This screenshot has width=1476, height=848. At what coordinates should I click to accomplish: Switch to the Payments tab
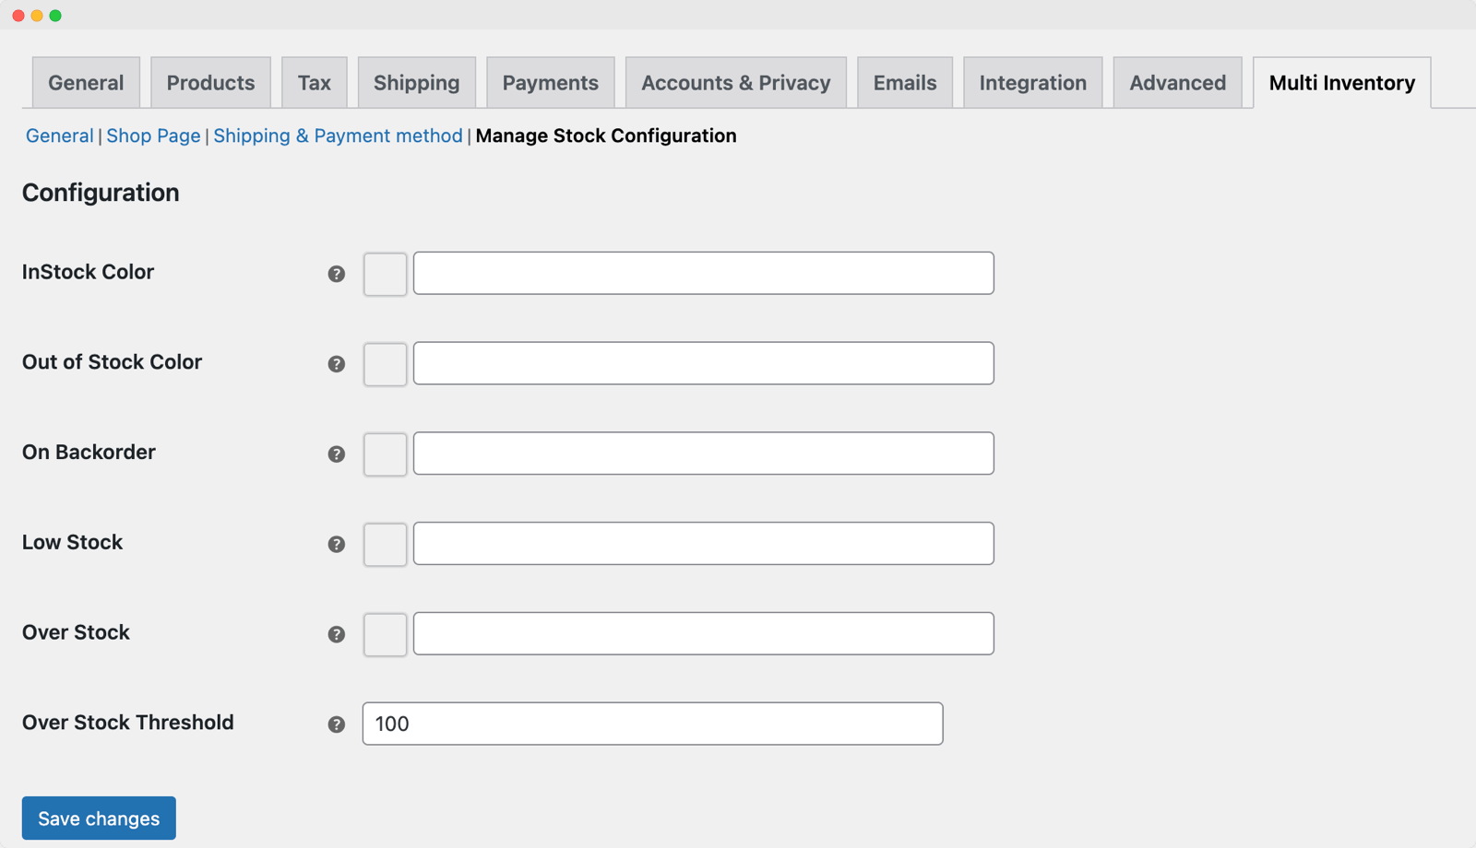[550, 82]
